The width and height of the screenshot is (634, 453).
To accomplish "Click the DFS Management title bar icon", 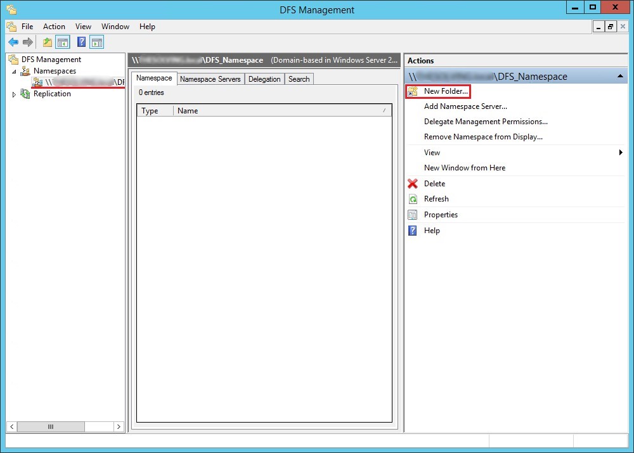I will [x=11, y=10].
